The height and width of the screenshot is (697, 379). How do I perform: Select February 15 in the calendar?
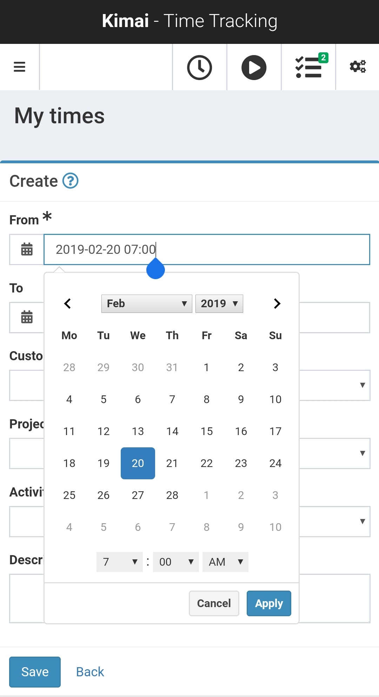tap(207, 431)
